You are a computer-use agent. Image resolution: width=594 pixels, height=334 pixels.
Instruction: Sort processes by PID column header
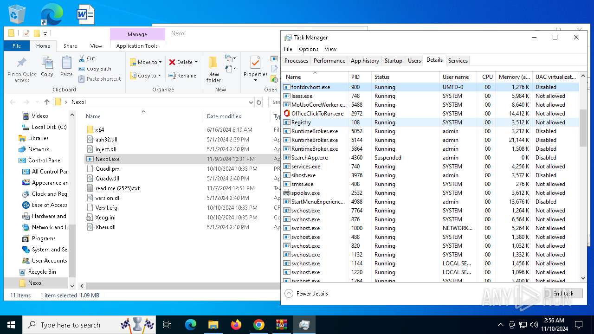[360, 77]
